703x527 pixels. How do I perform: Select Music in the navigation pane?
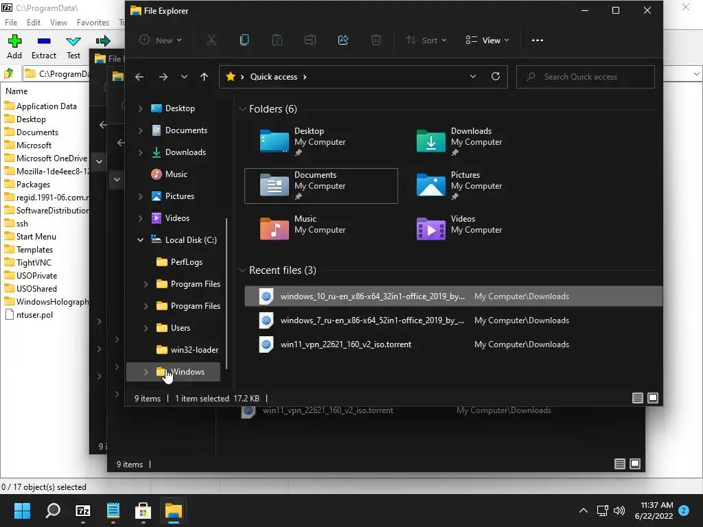[176, 174]
